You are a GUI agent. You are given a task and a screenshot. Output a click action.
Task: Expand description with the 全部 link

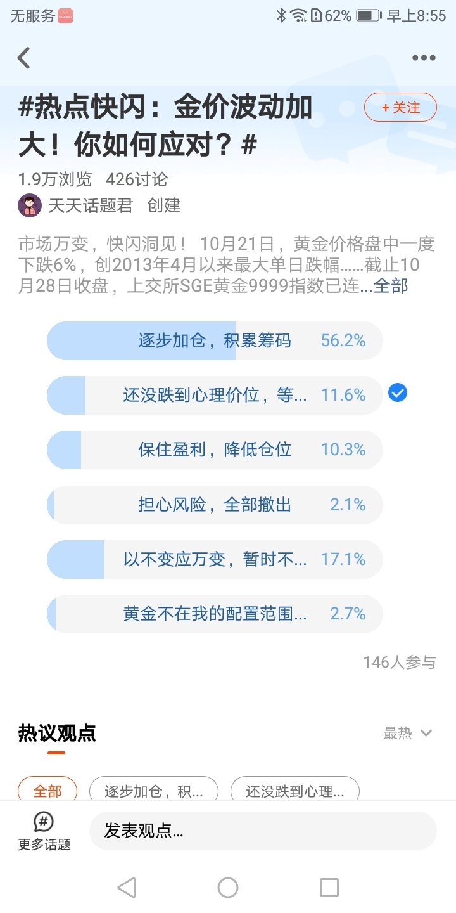[391, 286]
